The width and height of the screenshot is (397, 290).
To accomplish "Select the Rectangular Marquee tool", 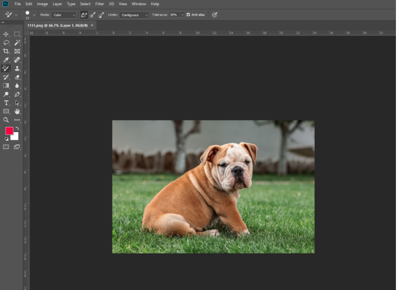I will [x=17, y=34].
